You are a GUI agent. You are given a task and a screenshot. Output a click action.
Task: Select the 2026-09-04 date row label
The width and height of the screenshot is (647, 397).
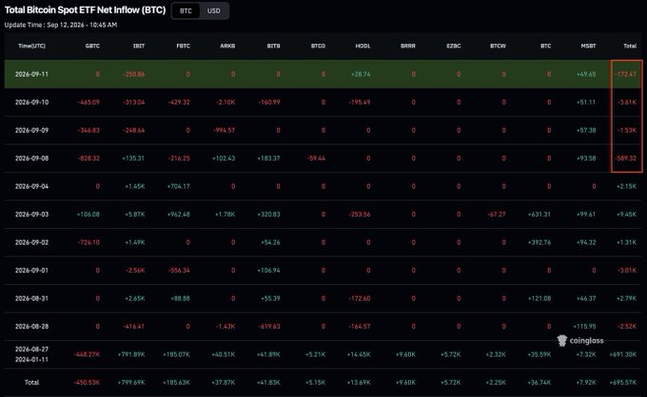(31, 186)
